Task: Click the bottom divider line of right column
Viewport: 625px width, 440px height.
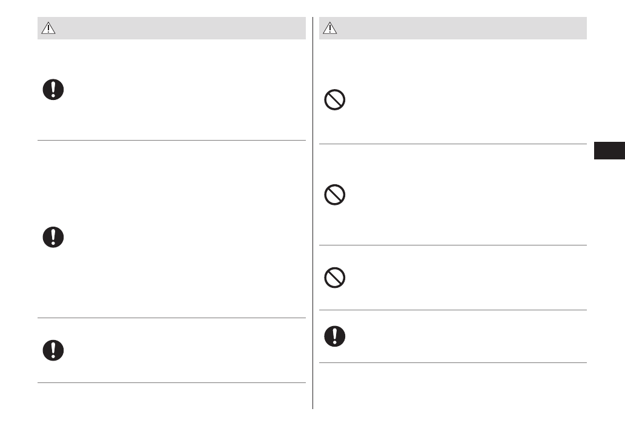Action: (453, 363)
